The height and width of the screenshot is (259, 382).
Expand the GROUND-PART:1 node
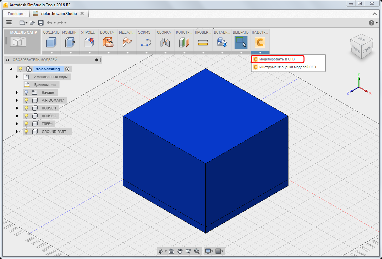(17, 132)
